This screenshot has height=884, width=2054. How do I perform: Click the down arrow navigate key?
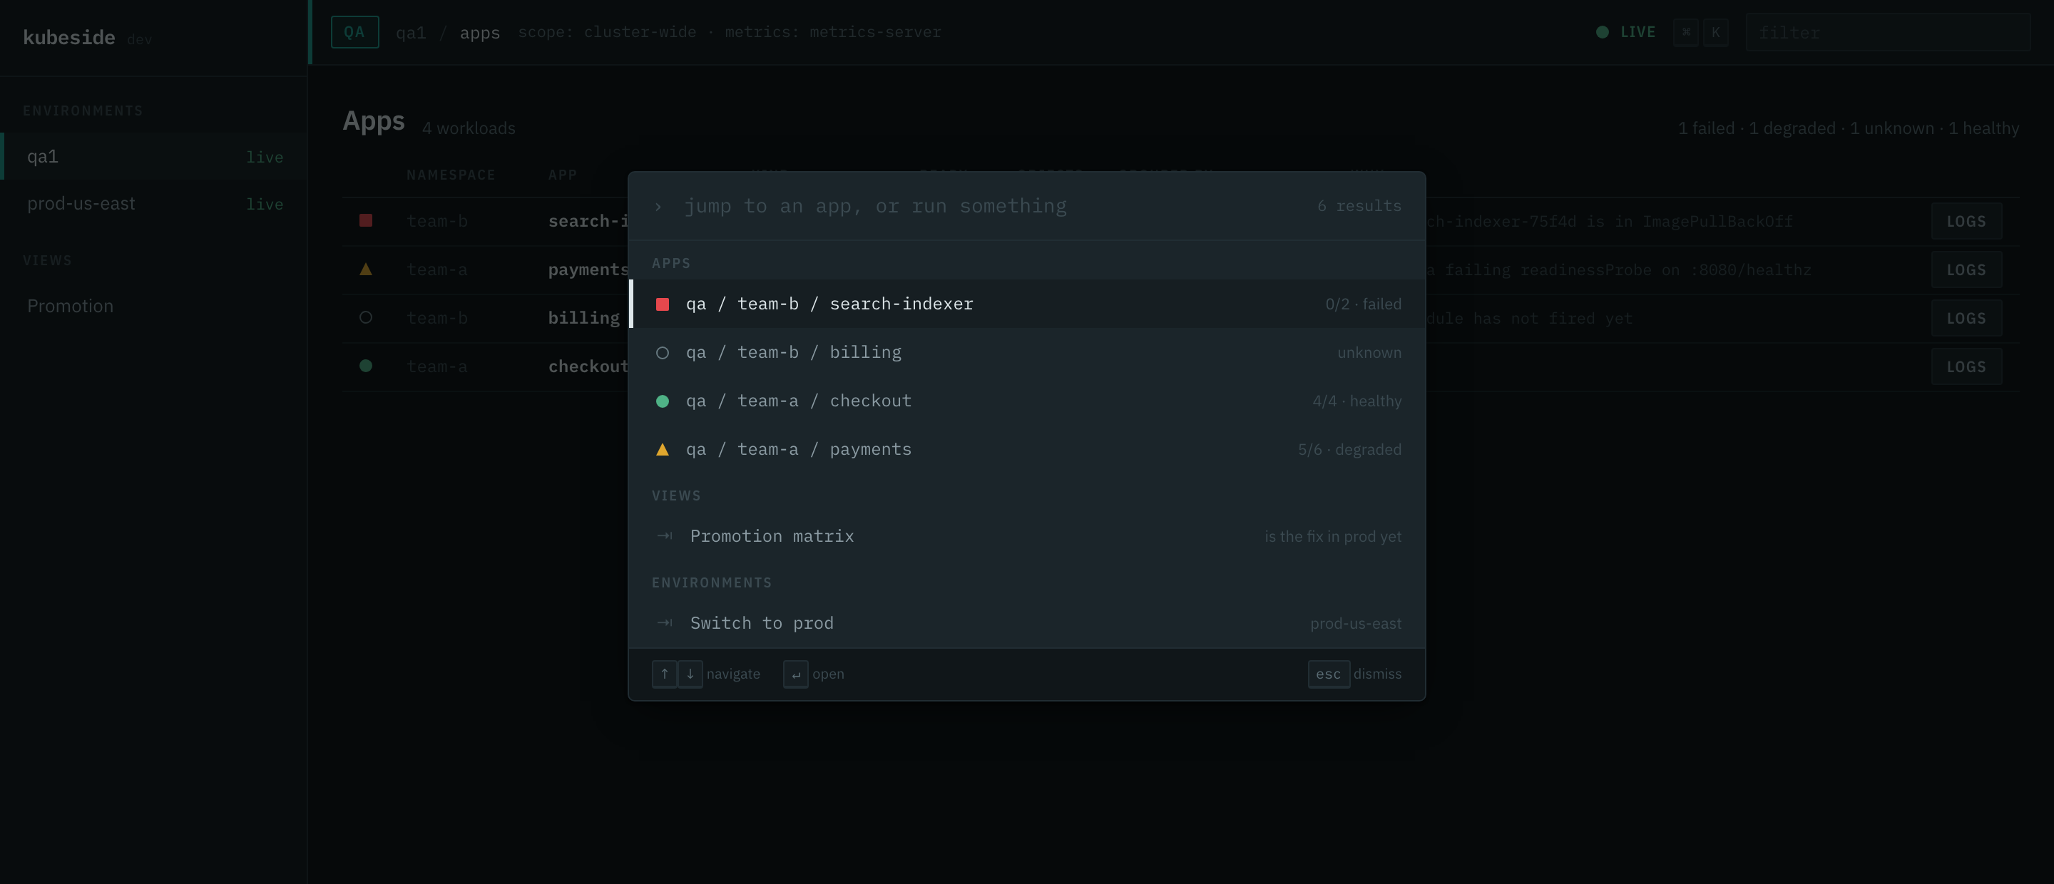690,674
